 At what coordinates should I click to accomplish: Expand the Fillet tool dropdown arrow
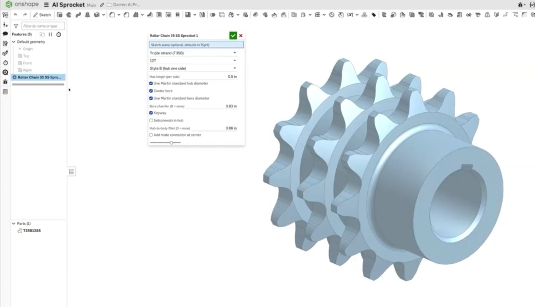(119, 15)
